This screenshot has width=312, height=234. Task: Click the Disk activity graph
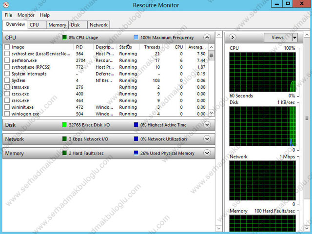[262, 126]
